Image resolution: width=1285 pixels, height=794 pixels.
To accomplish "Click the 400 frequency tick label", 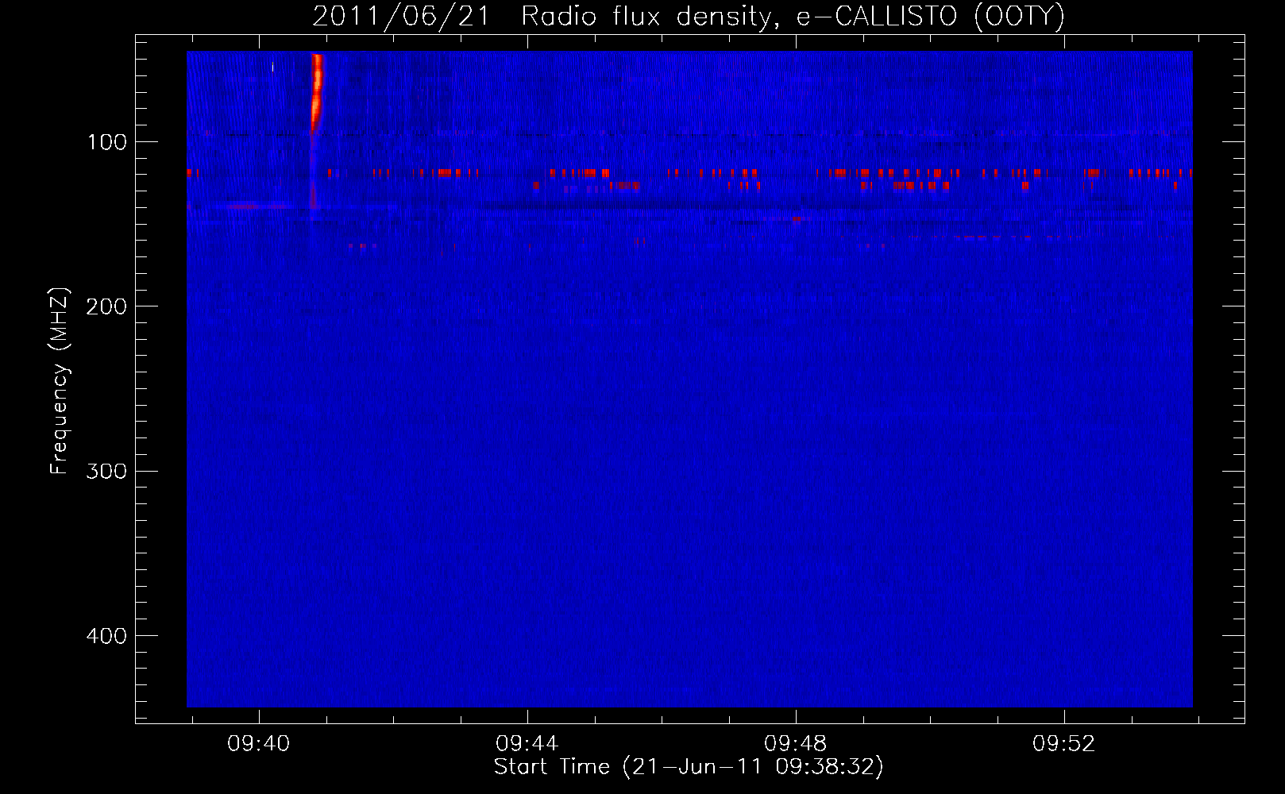I will point(106,636).
